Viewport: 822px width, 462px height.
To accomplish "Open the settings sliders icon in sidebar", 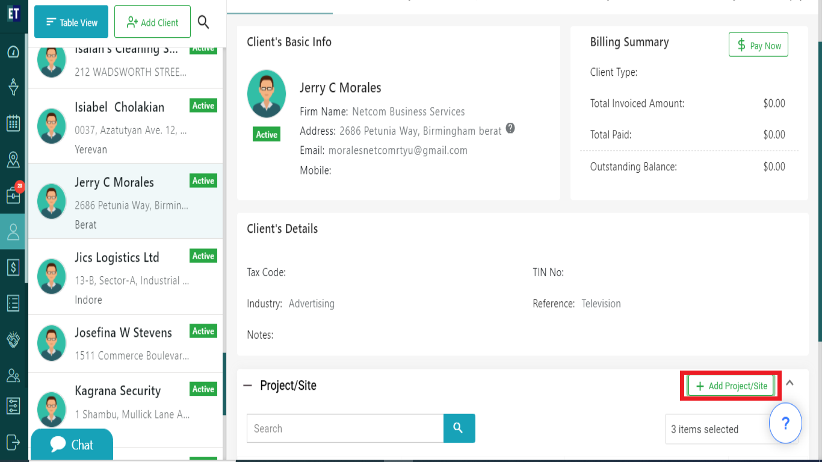I will click(x=13, y=405).
